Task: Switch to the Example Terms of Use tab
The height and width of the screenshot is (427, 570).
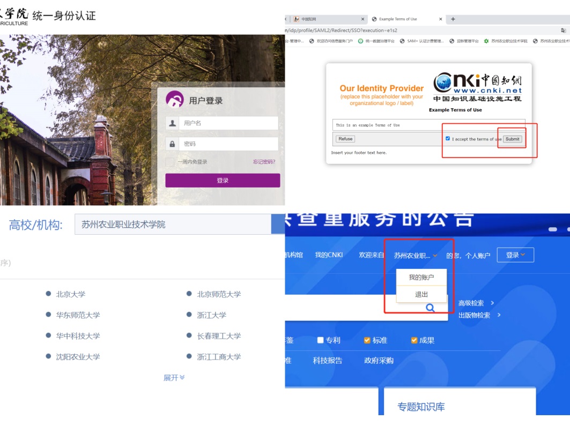Action: pyautogui.click(x=398, y=19)
